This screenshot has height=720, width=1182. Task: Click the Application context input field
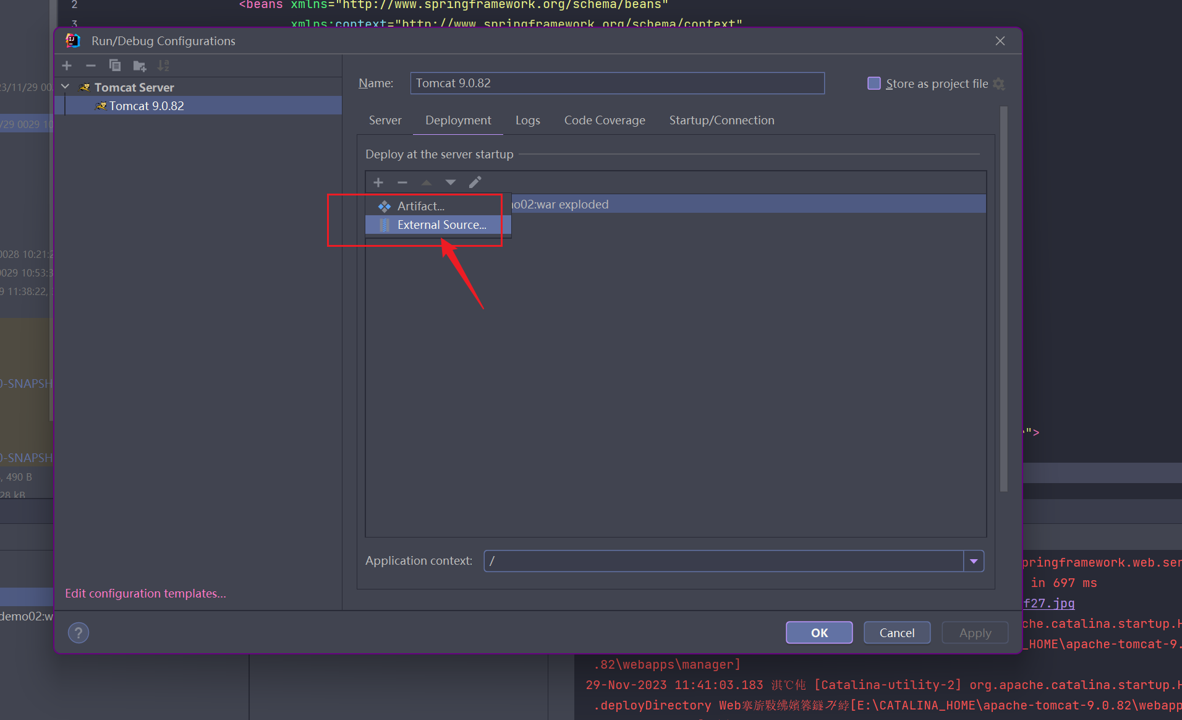[724, 561]
